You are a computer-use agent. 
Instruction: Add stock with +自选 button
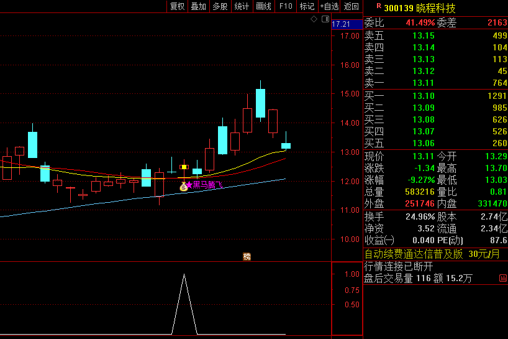coord(329,6)
